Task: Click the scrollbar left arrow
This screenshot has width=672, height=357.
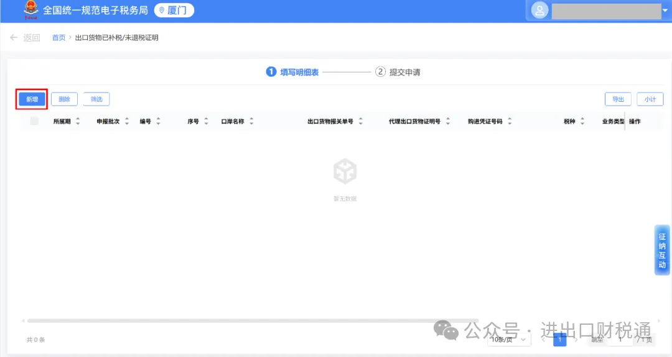Action: click(x=24, y=320)
